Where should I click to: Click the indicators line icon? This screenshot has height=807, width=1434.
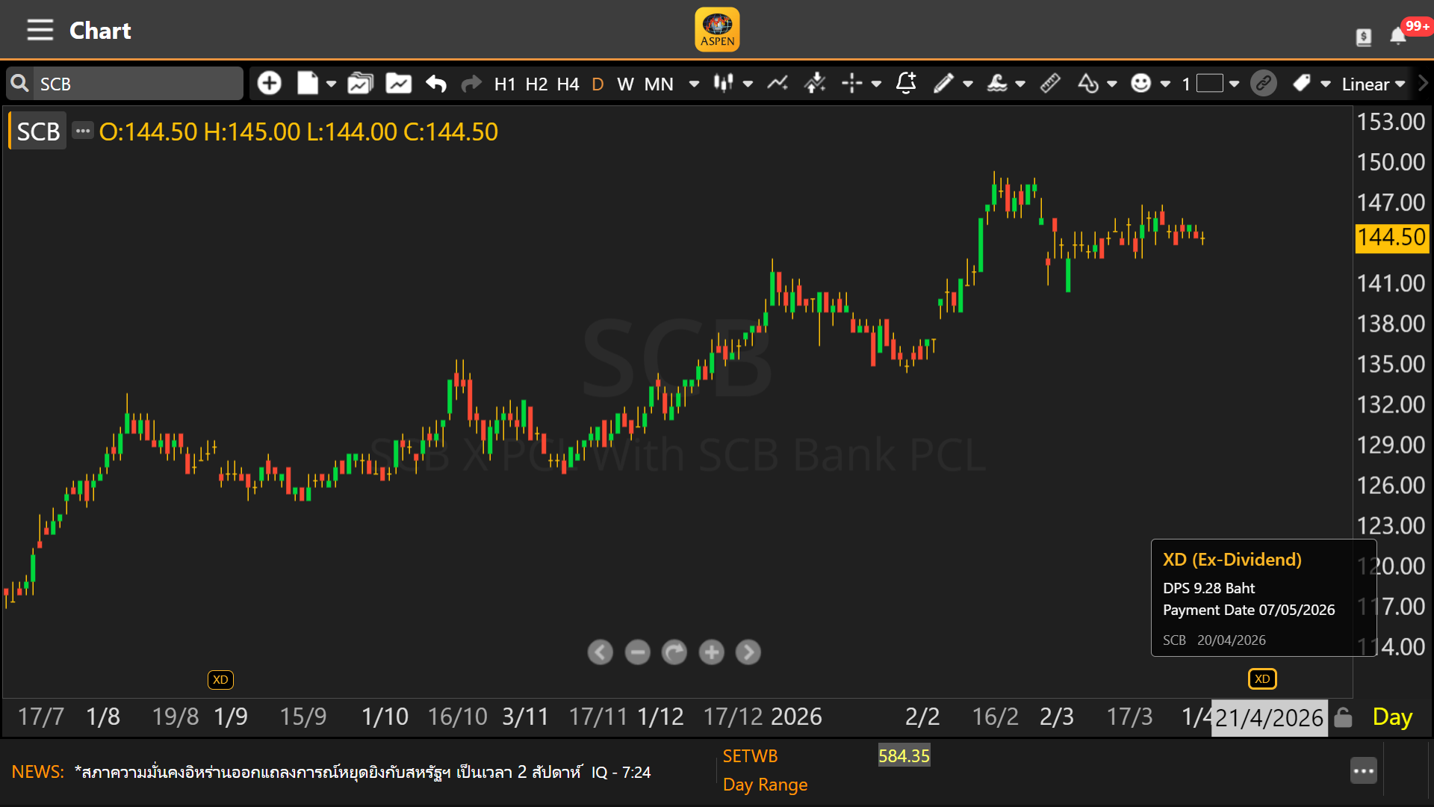point(777,84)
